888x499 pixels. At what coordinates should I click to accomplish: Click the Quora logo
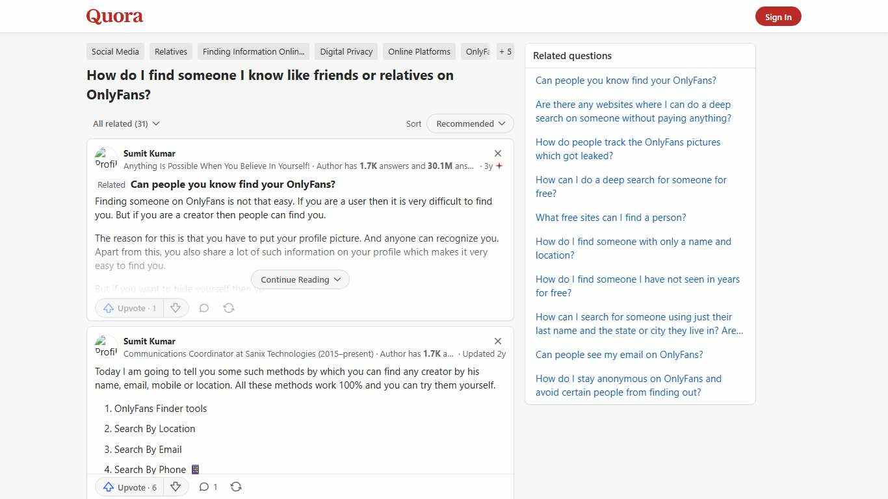[x=114, y=16]
